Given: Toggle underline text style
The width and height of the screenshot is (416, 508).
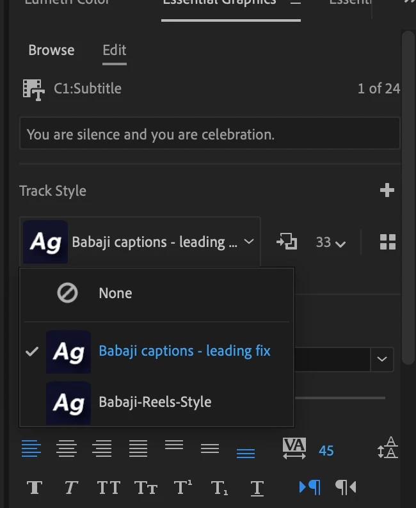Looking at the screenshot, I should pos(257,488).
